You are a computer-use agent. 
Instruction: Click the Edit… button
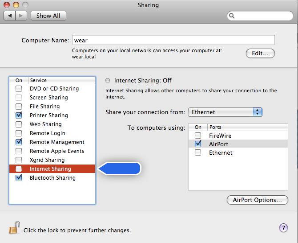pyautogui.click(x=260, y=54)
